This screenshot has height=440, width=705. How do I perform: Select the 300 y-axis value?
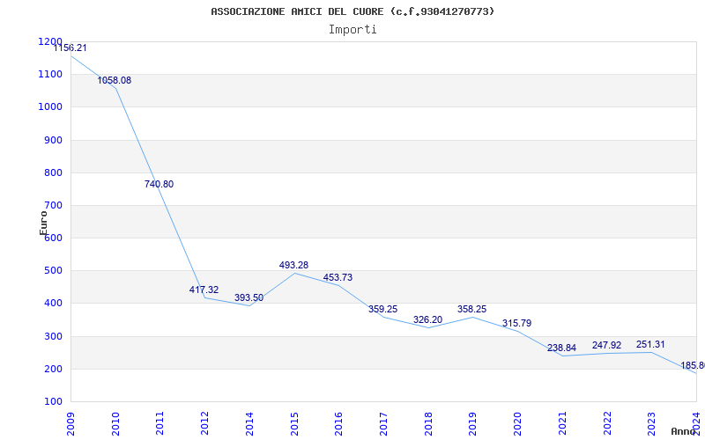pos(53,336)
